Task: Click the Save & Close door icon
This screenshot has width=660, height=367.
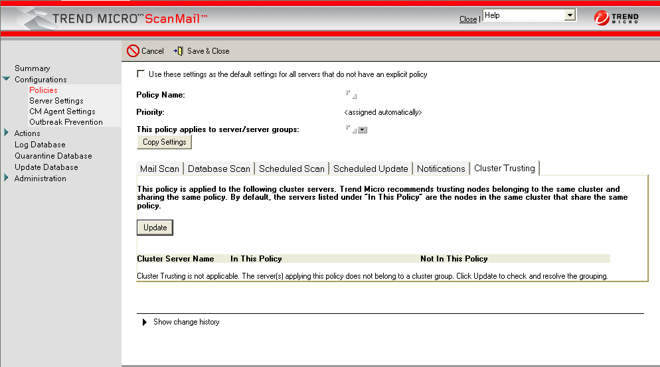Action: [x=178, y=51]
